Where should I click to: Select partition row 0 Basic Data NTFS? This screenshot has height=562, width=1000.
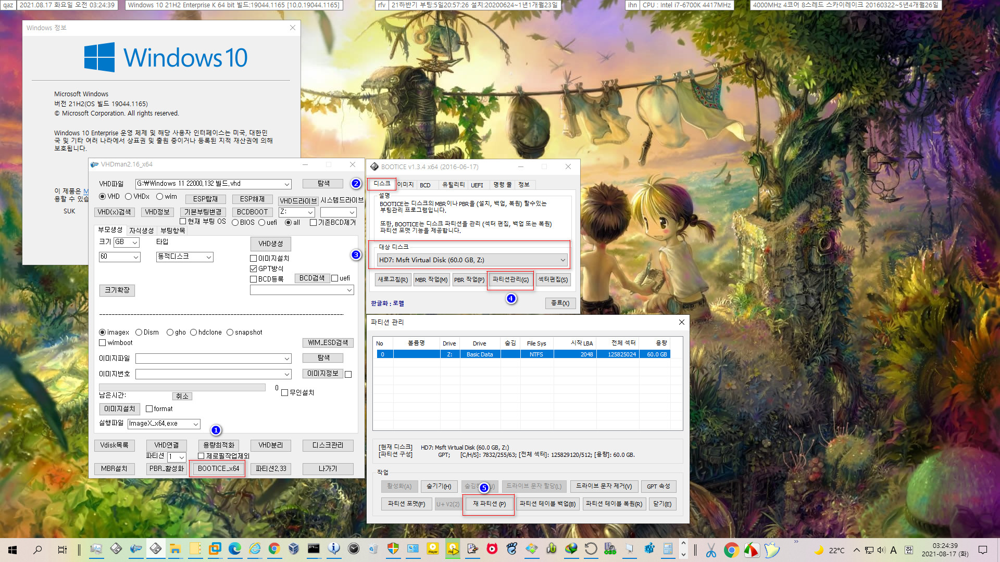tap(523, 354)
